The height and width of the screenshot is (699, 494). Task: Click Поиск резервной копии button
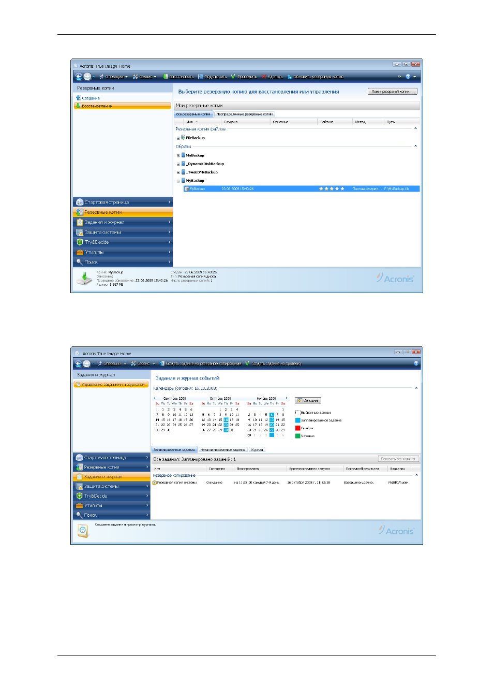pyautogui.click(x=392, y=92)
